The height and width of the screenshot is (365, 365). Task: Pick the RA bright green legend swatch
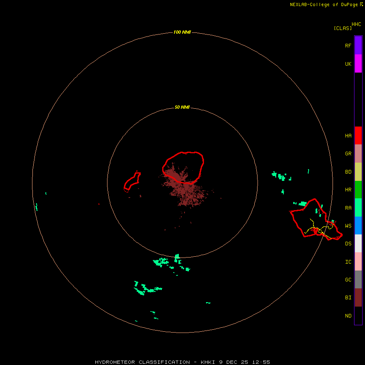pyautogui.click(x=358, y=208)
